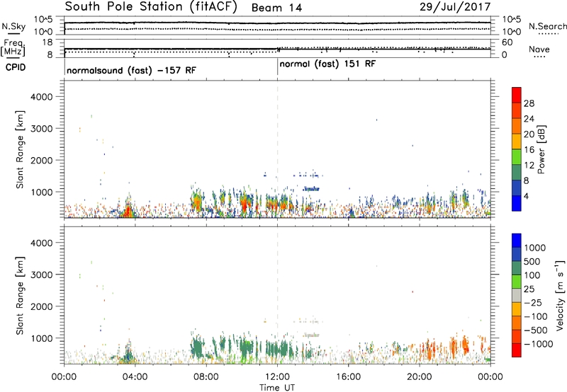Click the 18 tick on frequency axis
567x392 pixels.
[47, 42]
